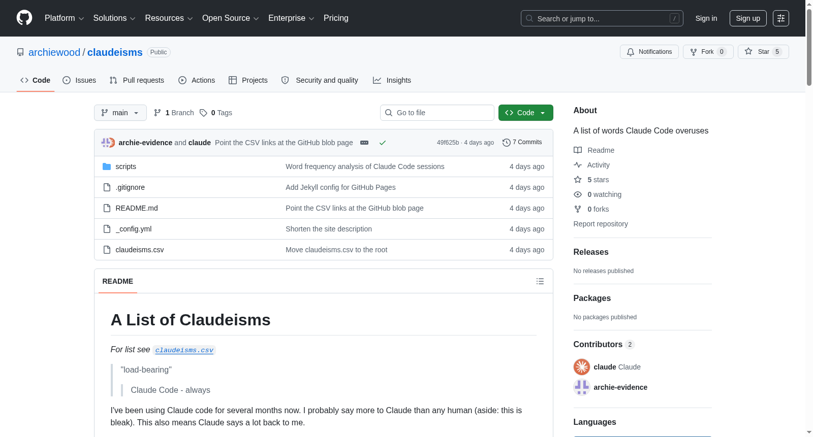This screenshot has width=813, height=437.
Task: Select the README tab header
Action: click(118, 281)
